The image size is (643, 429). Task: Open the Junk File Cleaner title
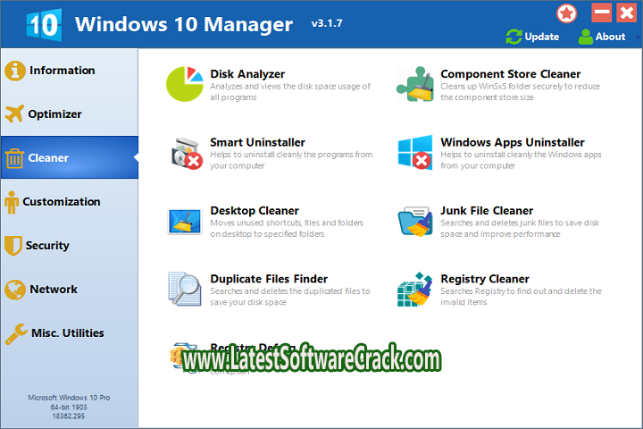point(487,211)
